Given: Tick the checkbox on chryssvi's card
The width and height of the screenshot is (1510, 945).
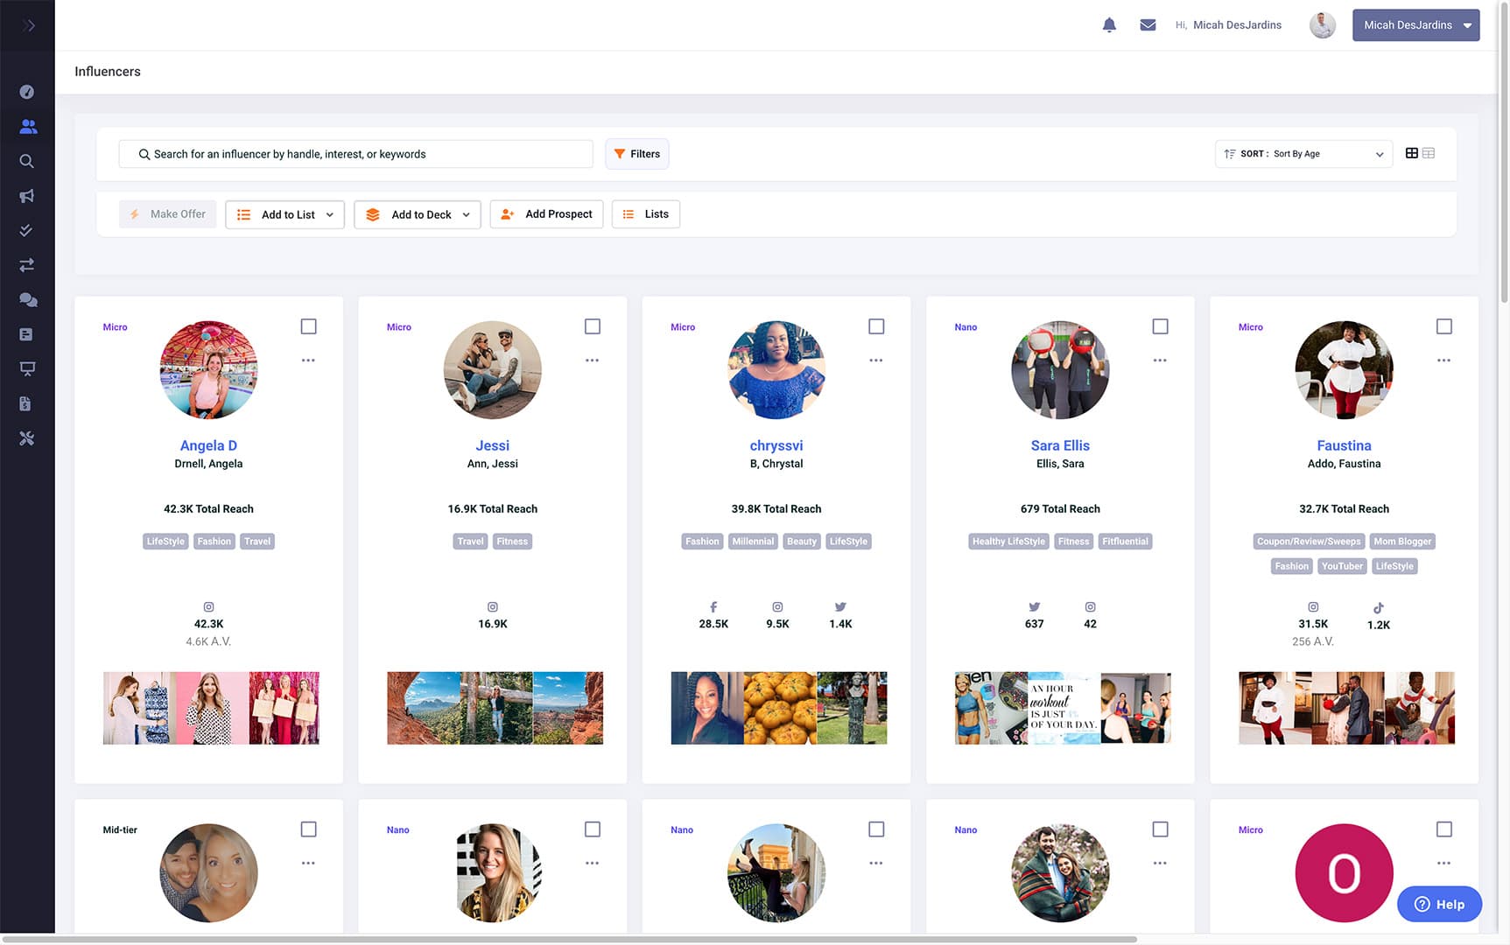Looking at the screenshot, I should 876,326.
